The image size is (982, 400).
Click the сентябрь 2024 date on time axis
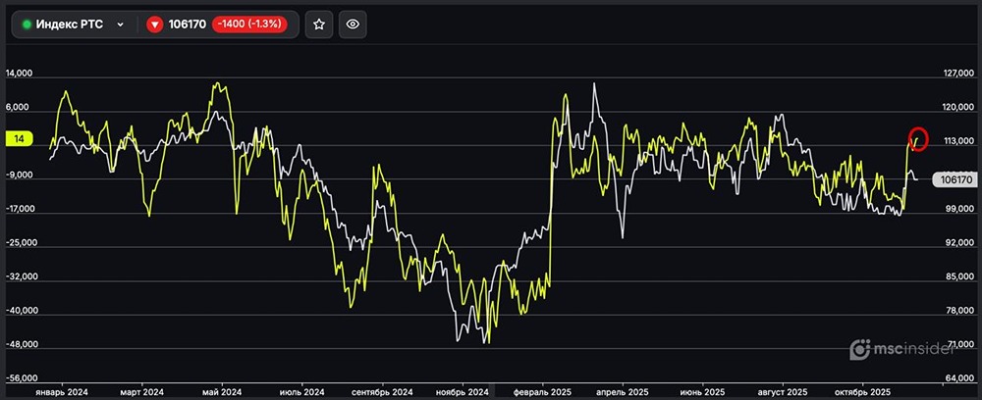click(382, 392)
